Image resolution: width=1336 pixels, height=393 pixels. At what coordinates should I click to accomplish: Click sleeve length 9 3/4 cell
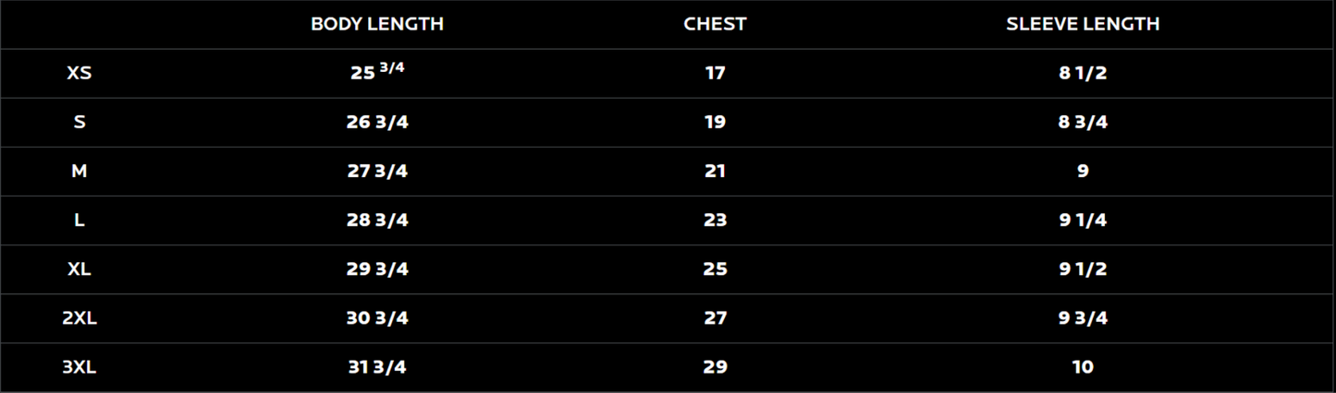pyautogui.click(x=1083, y=317)
